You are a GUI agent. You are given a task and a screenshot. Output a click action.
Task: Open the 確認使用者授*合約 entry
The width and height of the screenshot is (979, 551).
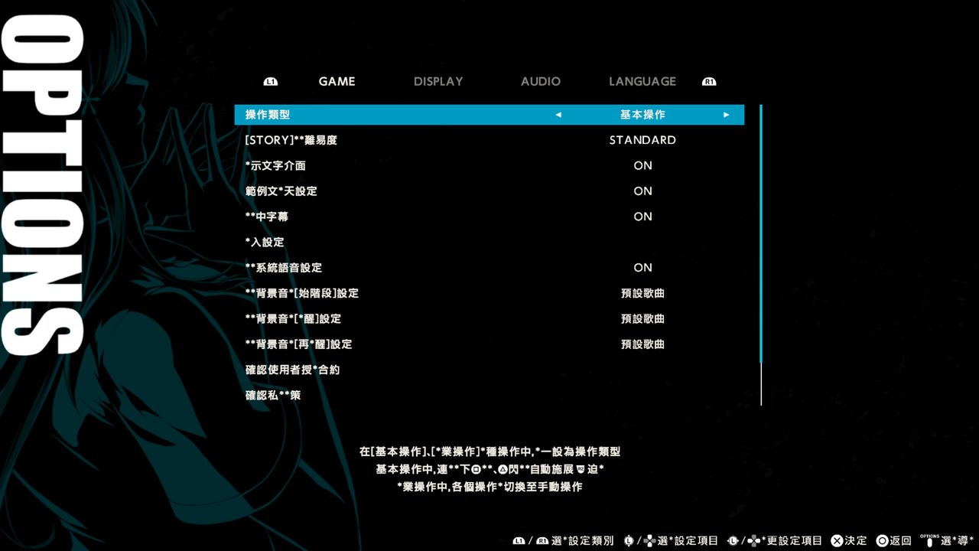click(x=292, y=370)
